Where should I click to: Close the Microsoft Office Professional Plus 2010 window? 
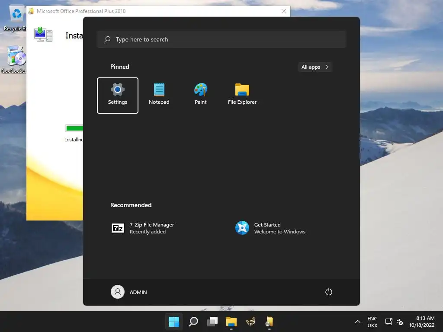(284, 11)
